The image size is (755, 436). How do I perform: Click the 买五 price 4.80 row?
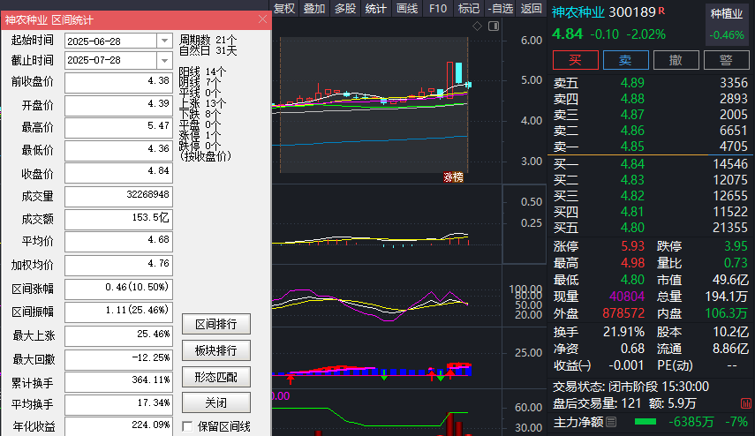[651, 228]
